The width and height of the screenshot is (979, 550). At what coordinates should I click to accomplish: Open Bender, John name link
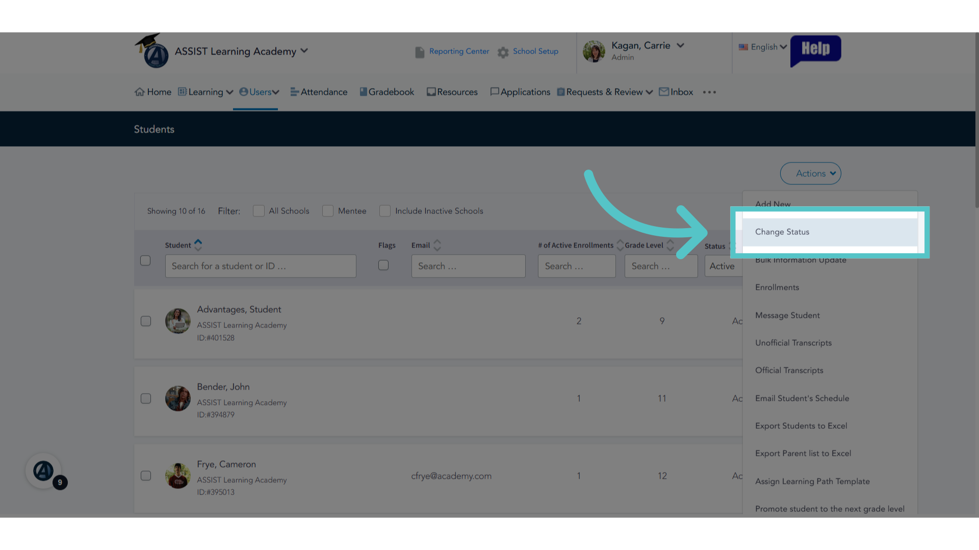click(x=223, y=387)
